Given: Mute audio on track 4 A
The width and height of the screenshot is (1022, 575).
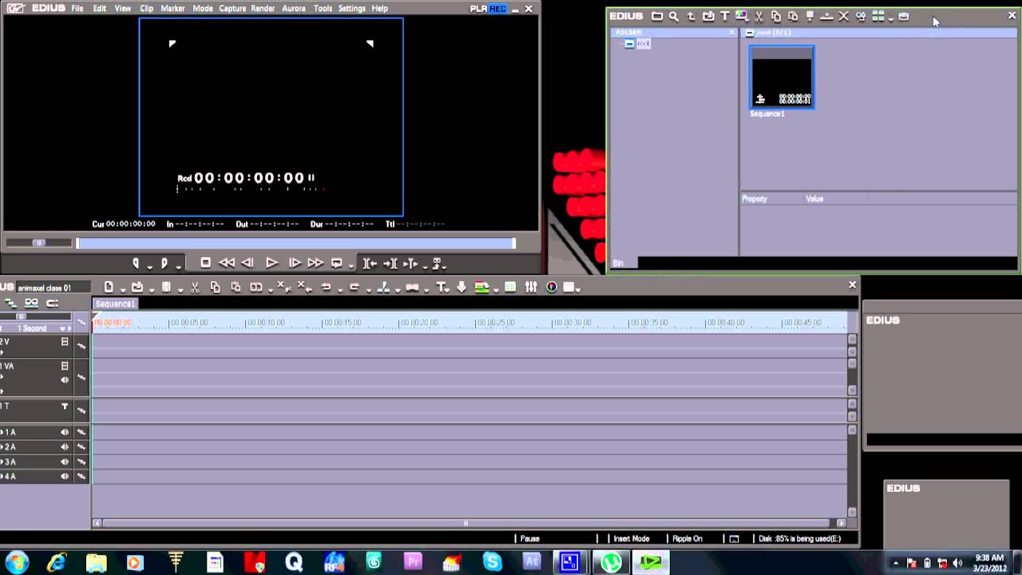Looking at the screenshot, I should pos(65,477).
